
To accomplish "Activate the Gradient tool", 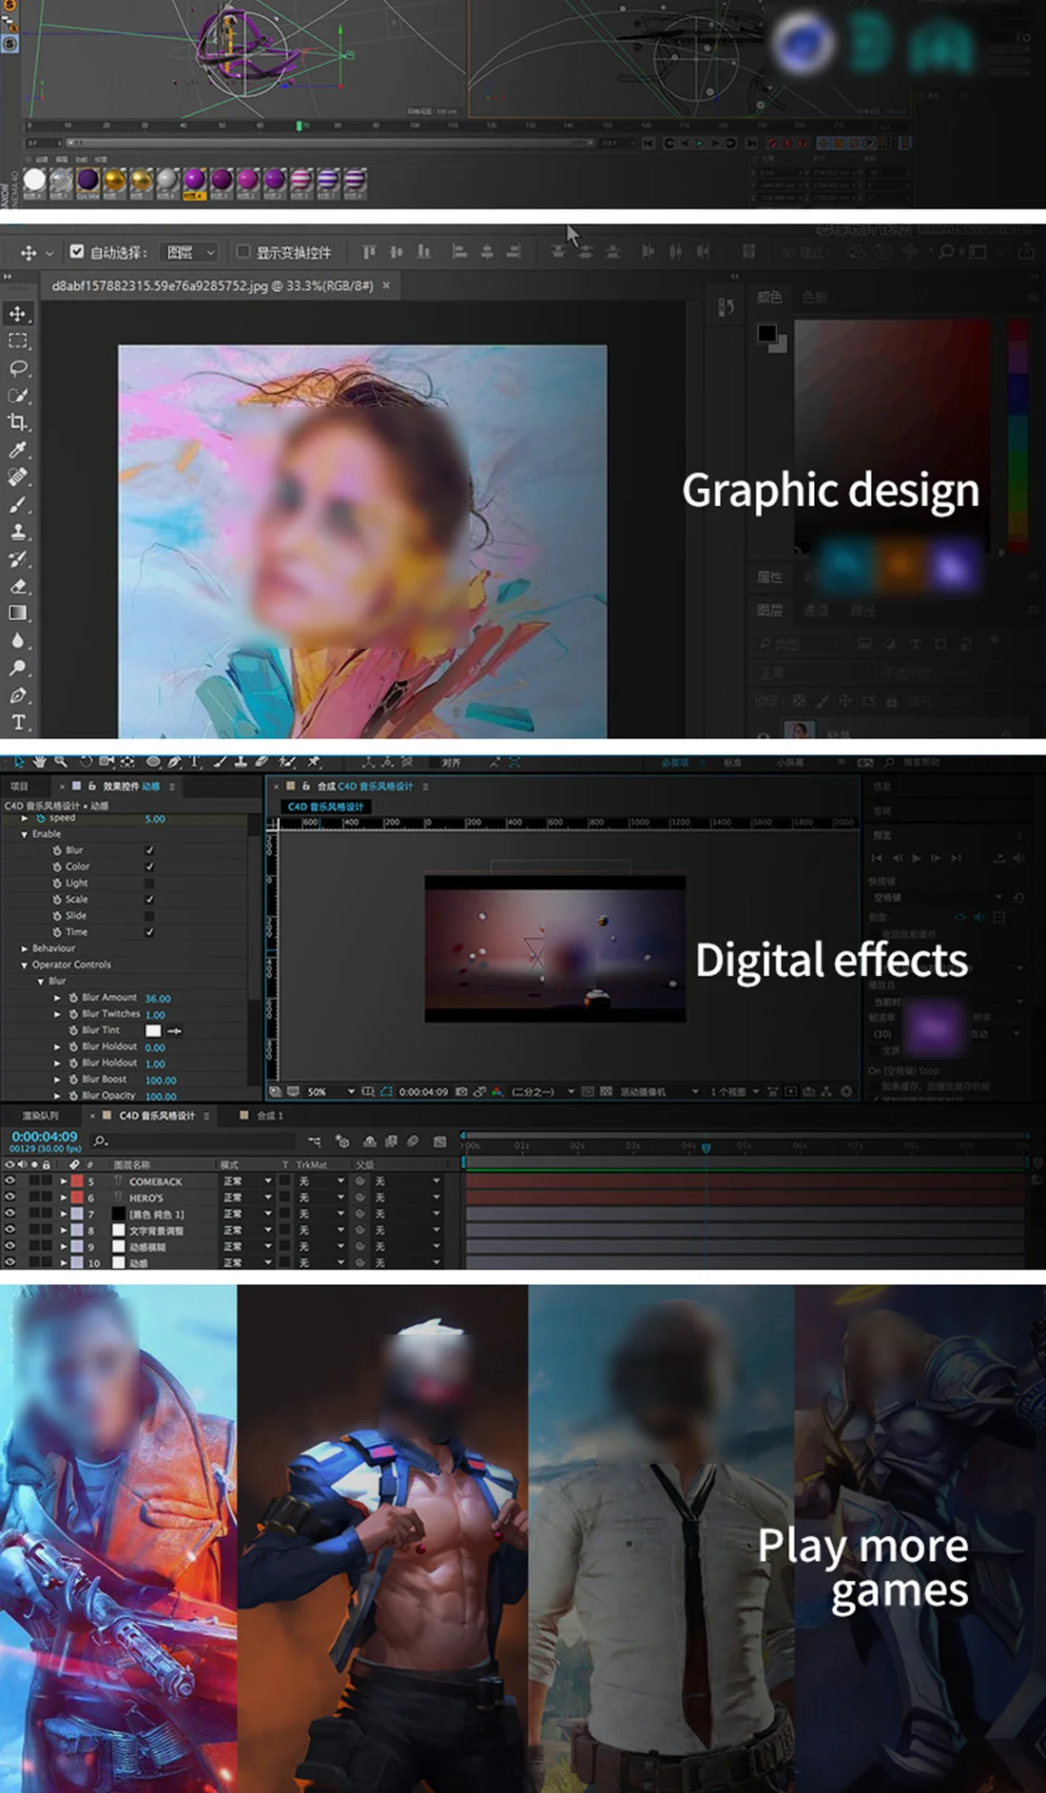I will 18,614.
